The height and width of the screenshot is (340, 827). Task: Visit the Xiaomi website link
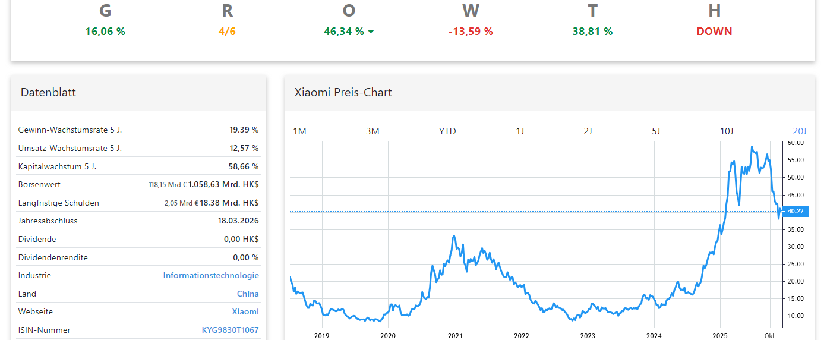click(x=245, y=311)
